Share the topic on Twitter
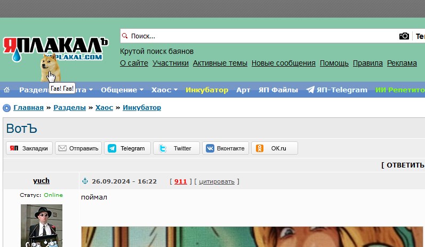The height and width of the screenshot is (247, 425). pyautogui.click(x=177, y=148)
